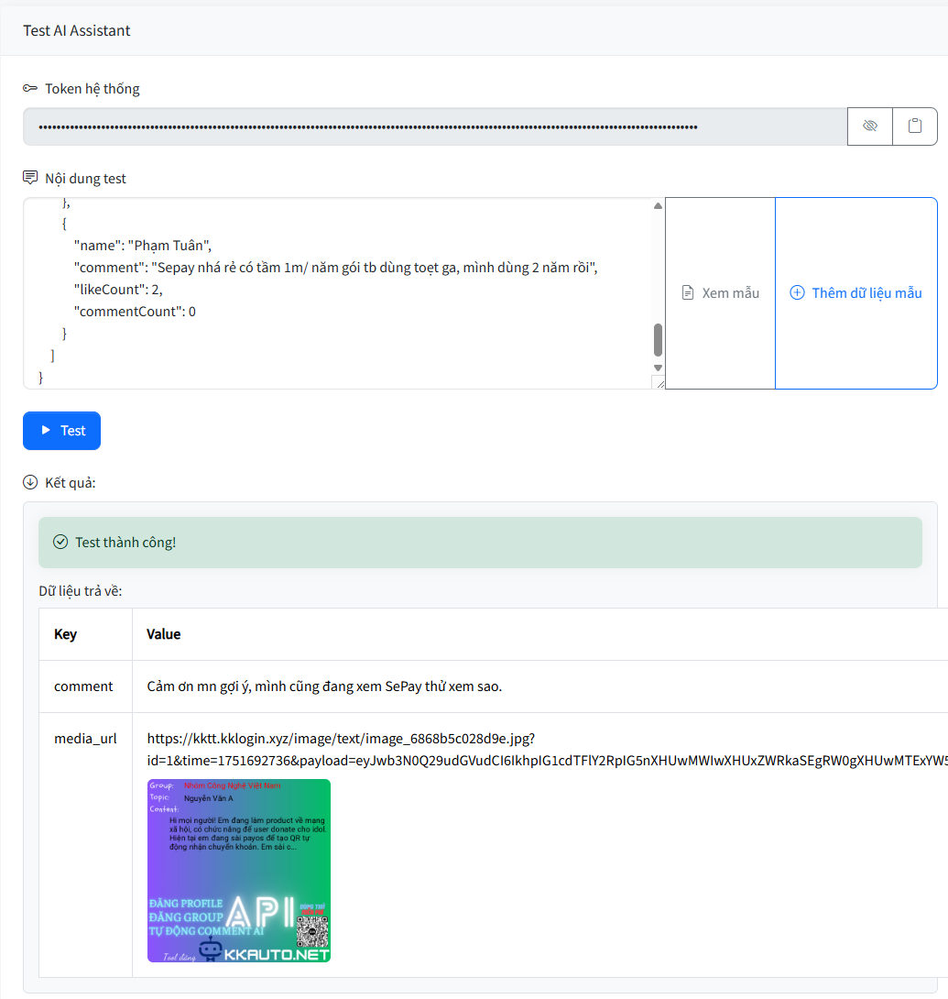The height and width of the screenshot is (999, 948).
Task: Click the textarea resize handle corner
Action: 659,383
